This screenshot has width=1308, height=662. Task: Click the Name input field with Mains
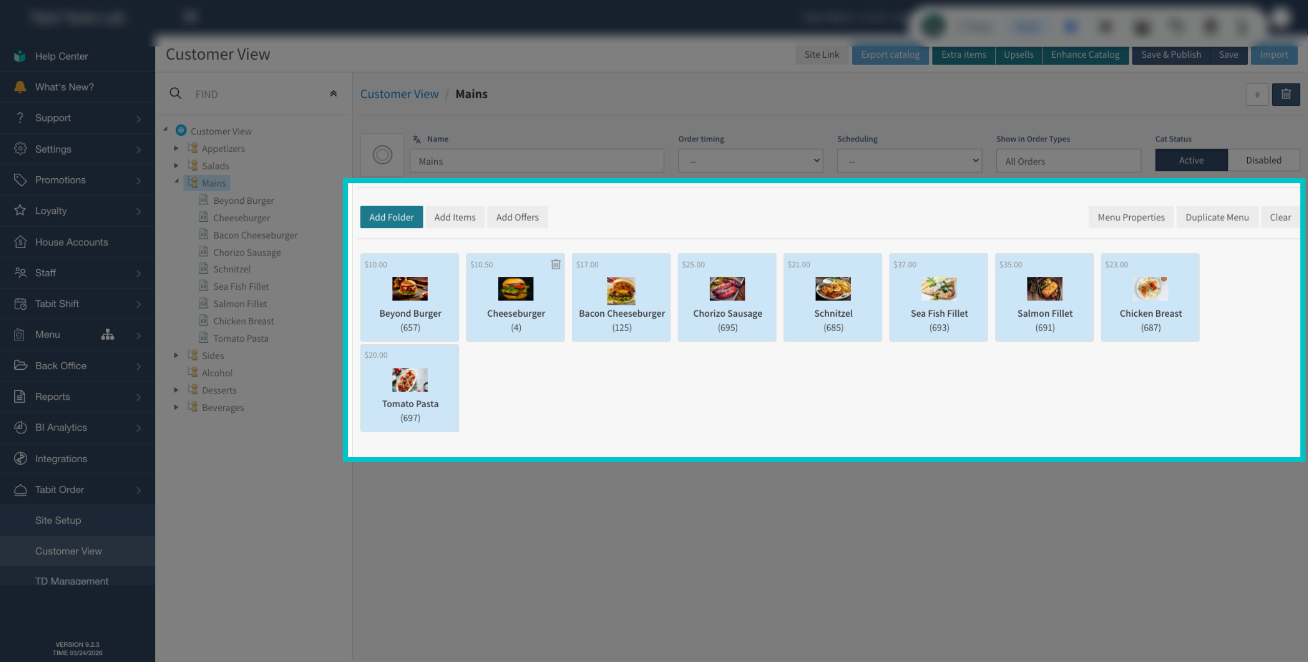pyautogui.click(x=537, y=161)
